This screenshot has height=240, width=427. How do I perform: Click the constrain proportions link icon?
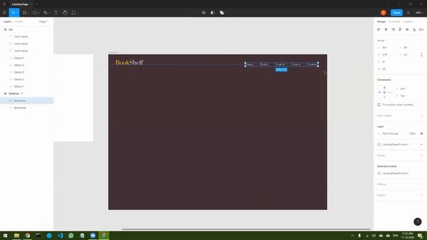[x=422, y=55]
